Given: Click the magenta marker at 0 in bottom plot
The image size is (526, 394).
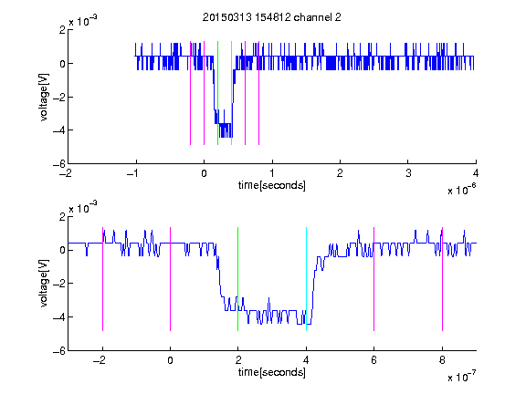Looking at the screenshot, I should point(170,279).
